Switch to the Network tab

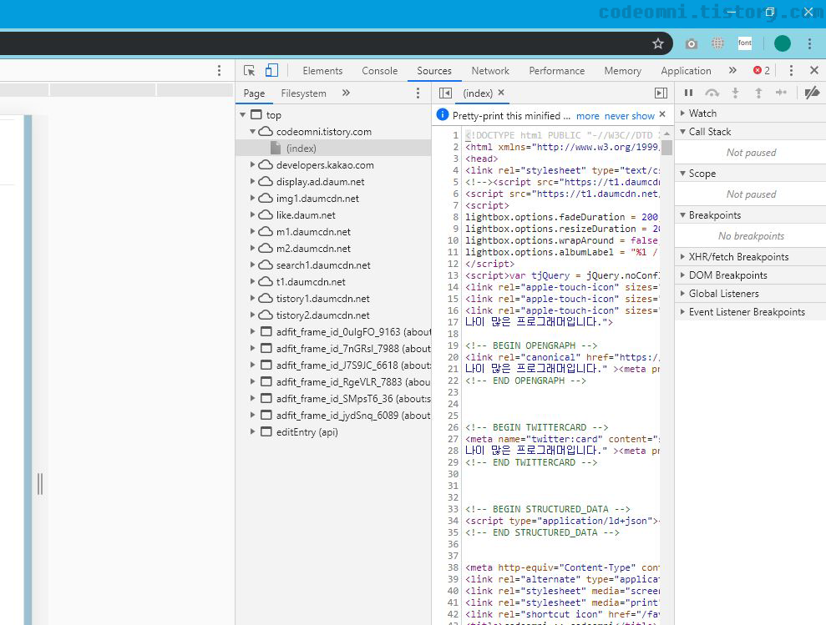tap(490, 71)
